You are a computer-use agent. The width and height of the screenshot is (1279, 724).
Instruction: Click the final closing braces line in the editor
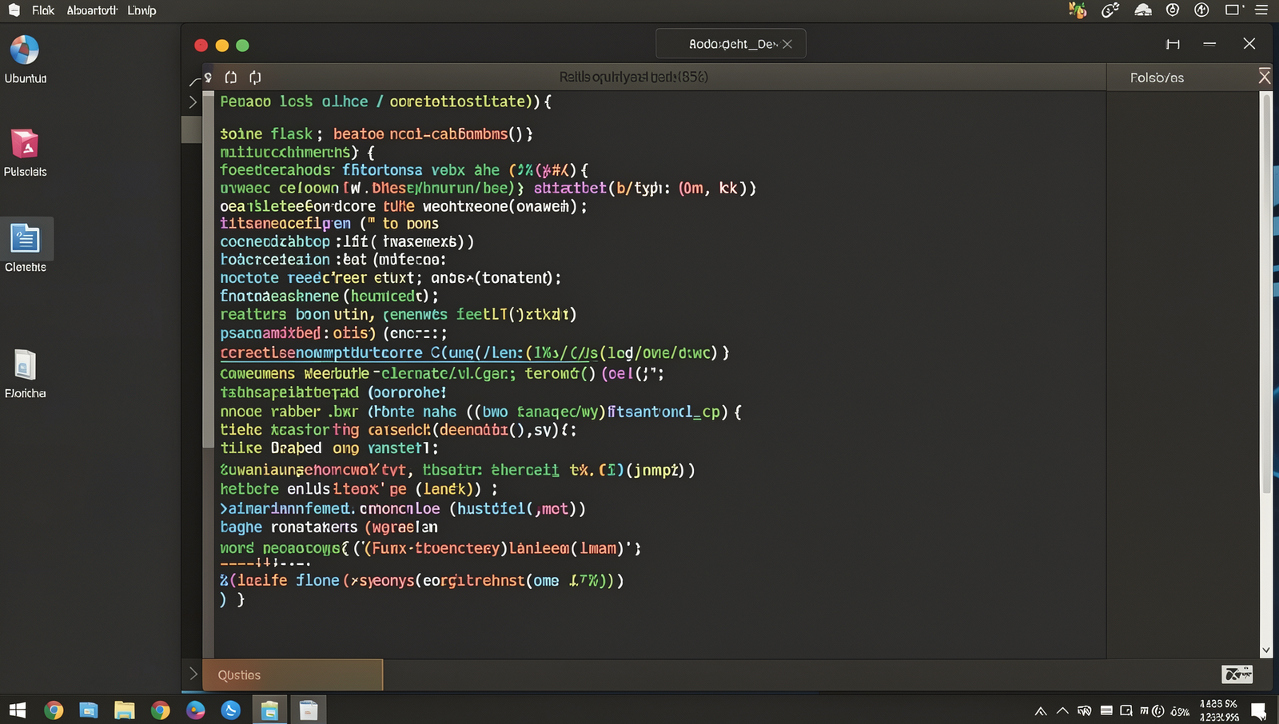tap(232, 599)
